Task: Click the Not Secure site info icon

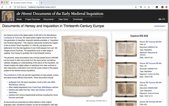Action: point(15,7)
